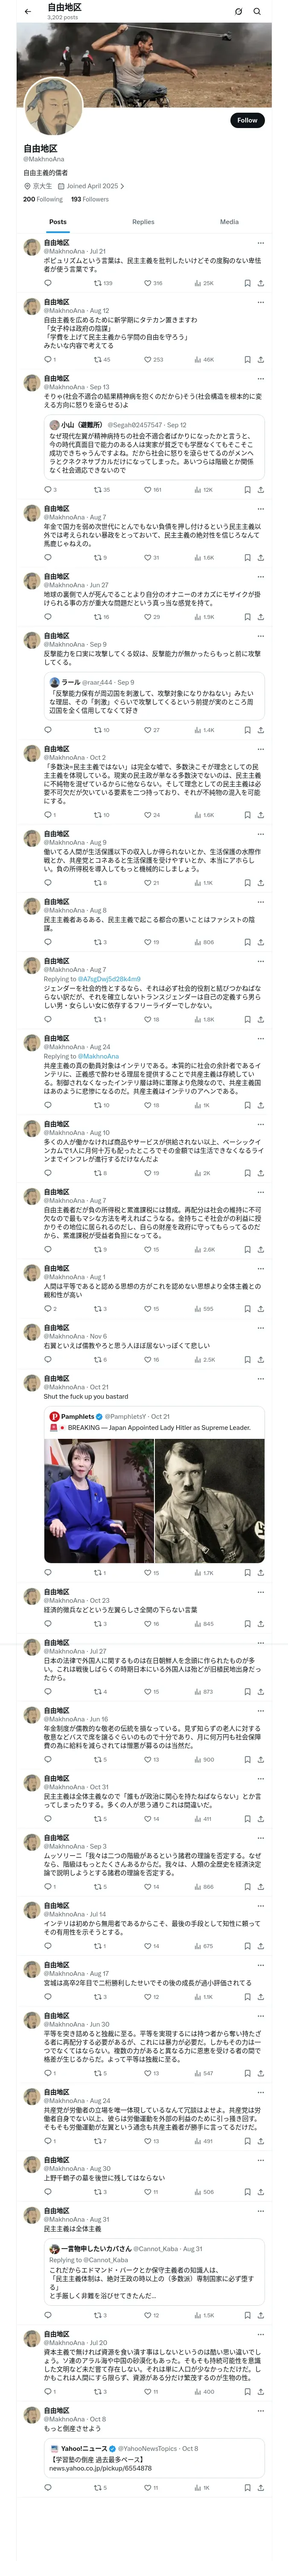Viewport: 288px width, 2561px height.
Task: Open the three-dot menu on Oct 23 post
Action: pos(260,1592)
